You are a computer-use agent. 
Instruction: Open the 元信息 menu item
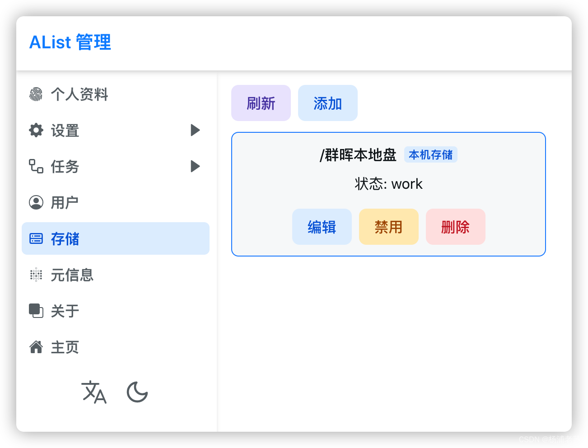(116, 275)
